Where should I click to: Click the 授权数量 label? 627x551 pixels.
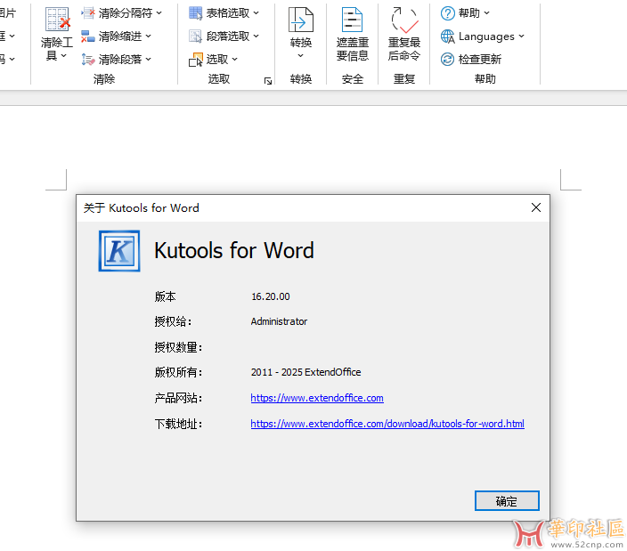pyautogui.click(x=178, y=347)
